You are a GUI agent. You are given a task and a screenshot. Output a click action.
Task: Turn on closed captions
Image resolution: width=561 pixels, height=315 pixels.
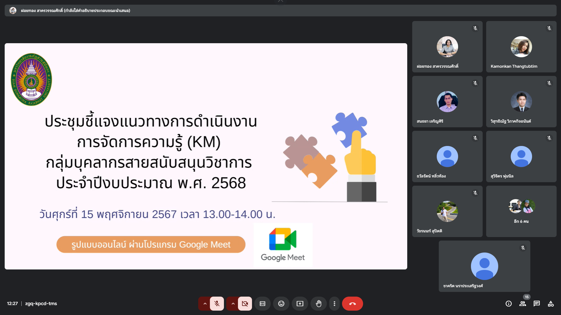(x=263, y=304)
